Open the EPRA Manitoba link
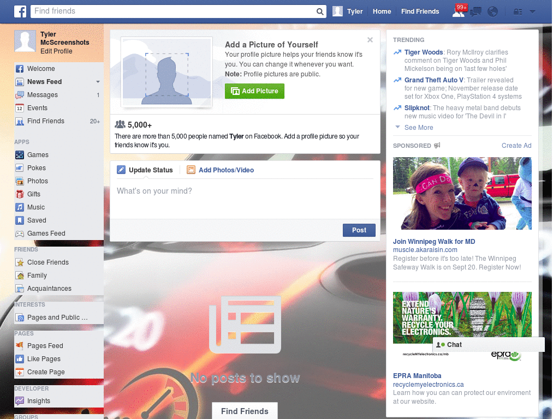This screenshot has height=419, width=559. (417, 376)
